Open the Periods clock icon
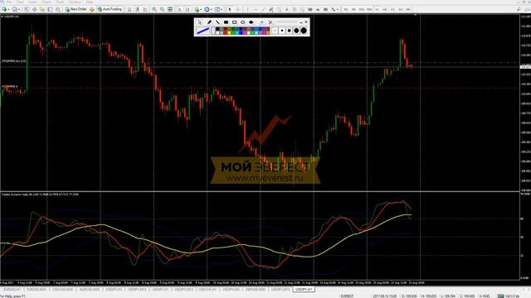The image size is (531, 298). (x=207, y=9)
